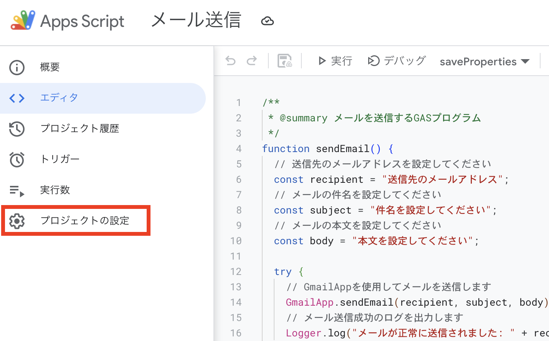Undo the last edit
This screenshot has height=341, width=549.
click(230, 61)
